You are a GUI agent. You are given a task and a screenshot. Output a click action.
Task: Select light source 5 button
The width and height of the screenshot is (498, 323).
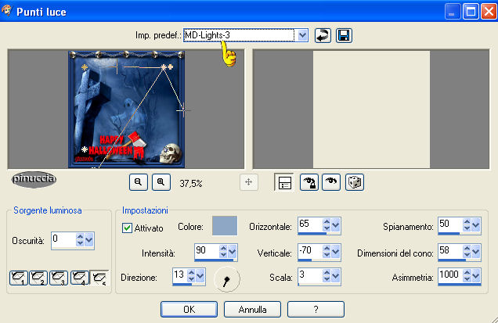(x=99, y=278)
